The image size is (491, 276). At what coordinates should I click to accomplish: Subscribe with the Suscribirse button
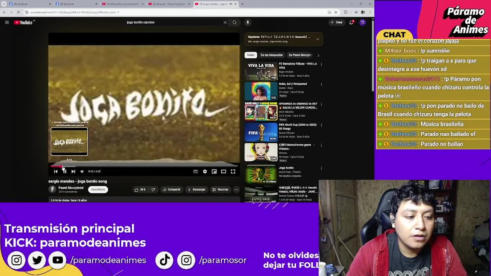pos(98,189)
